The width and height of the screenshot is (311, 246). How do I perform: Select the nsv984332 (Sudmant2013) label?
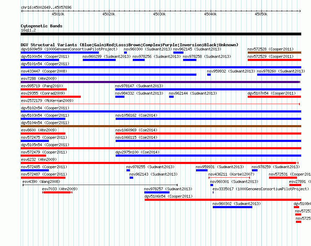(139, 93)
